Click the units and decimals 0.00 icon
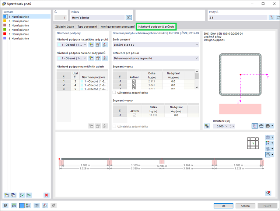The width and height of the screenshot is (280, 211). click(14, 205)
